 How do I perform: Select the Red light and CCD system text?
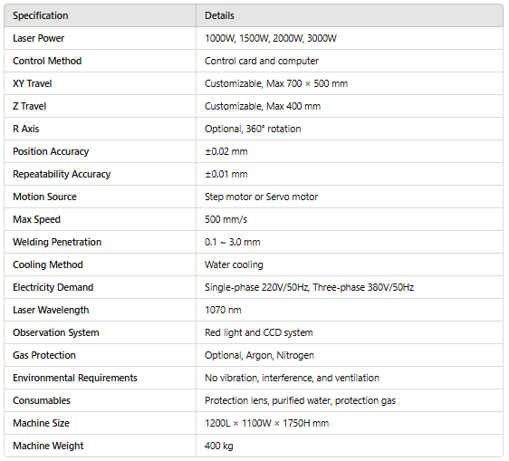(x=259, y=332)
